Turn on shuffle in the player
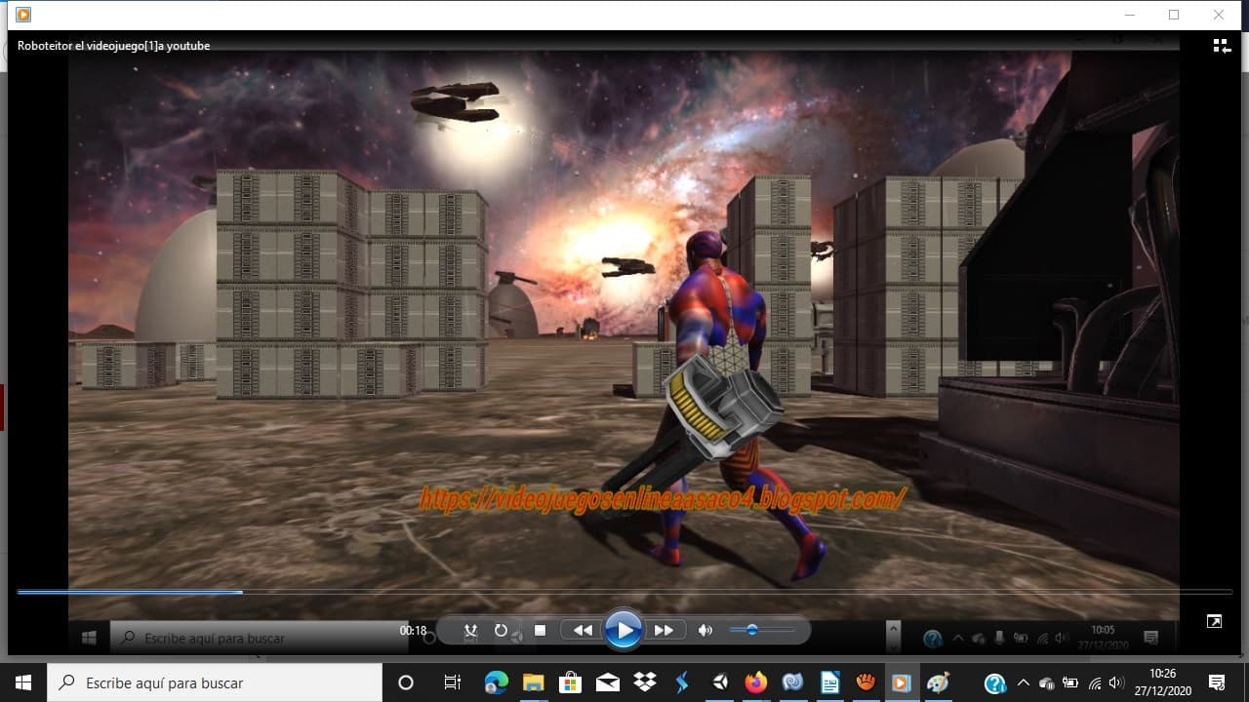 point(471,631)
